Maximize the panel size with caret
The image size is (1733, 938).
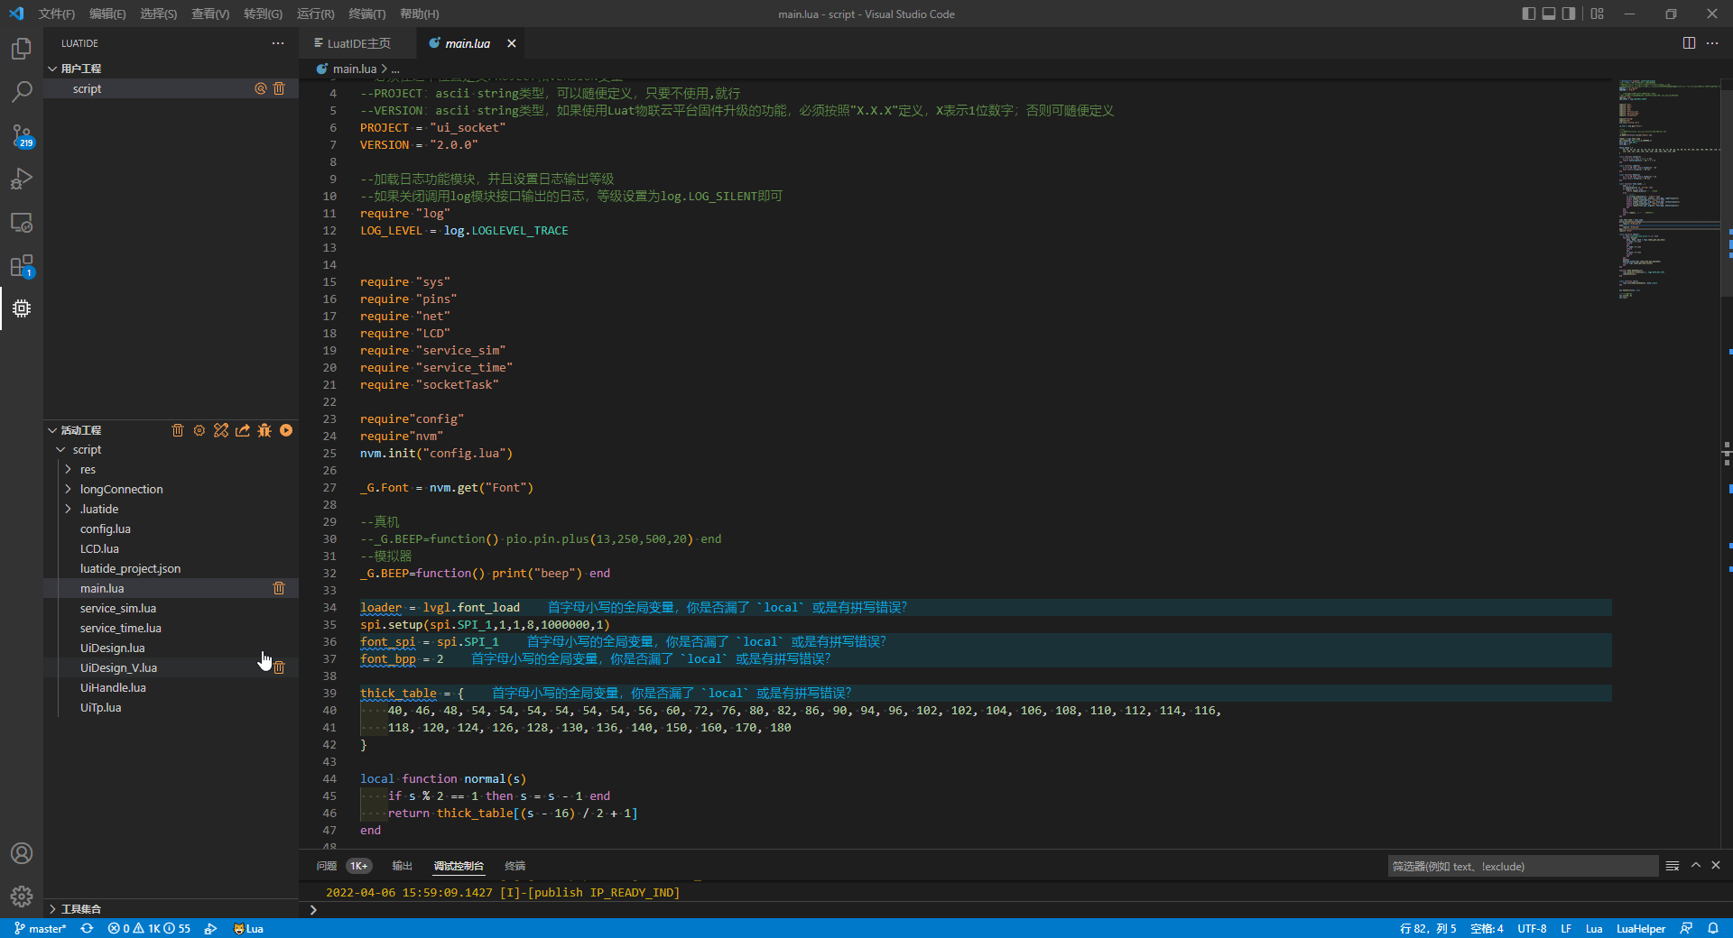pos(1696,866)
